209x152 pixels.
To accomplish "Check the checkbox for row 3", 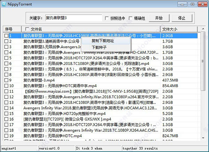I will (6, 47).
